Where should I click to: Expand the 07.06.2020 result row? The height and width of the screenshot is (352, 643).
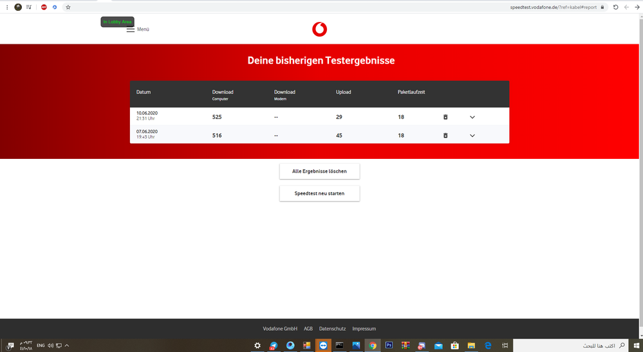472,136
